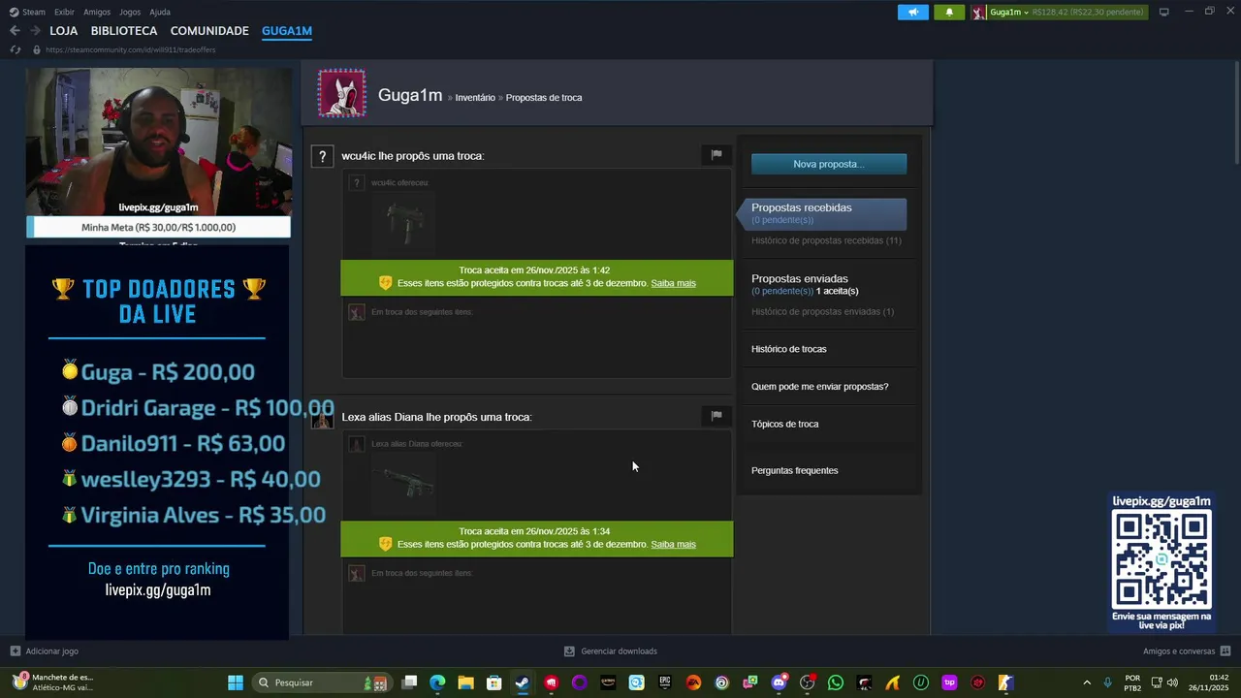Open the Amigos menu
Screen dimensions: 1241x698
[x=97, y=12]
